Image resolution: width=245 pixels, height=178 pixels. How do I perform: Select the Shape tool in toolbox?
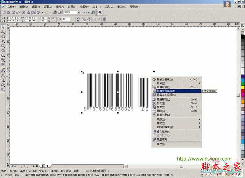click(x=3, y=32)
